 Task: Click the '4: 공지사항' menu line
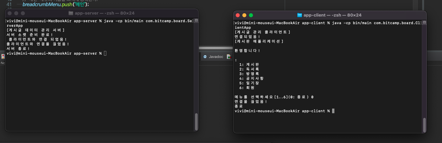point(251,78)
